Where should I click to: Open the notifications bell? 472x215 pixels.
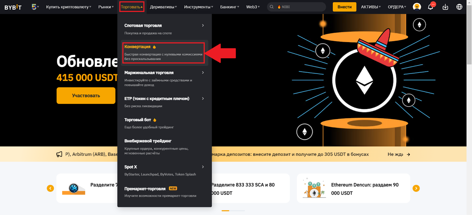tap(431, 7)
